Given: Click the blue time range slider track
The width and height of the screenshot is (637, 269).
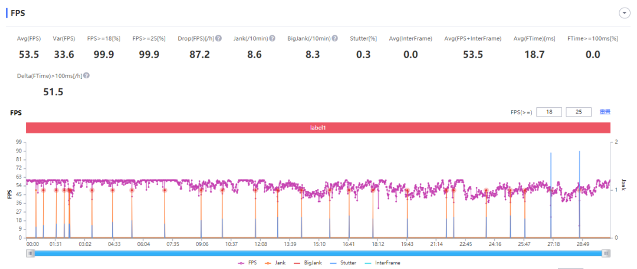Looking at the screenshot, I should [318, 253].
